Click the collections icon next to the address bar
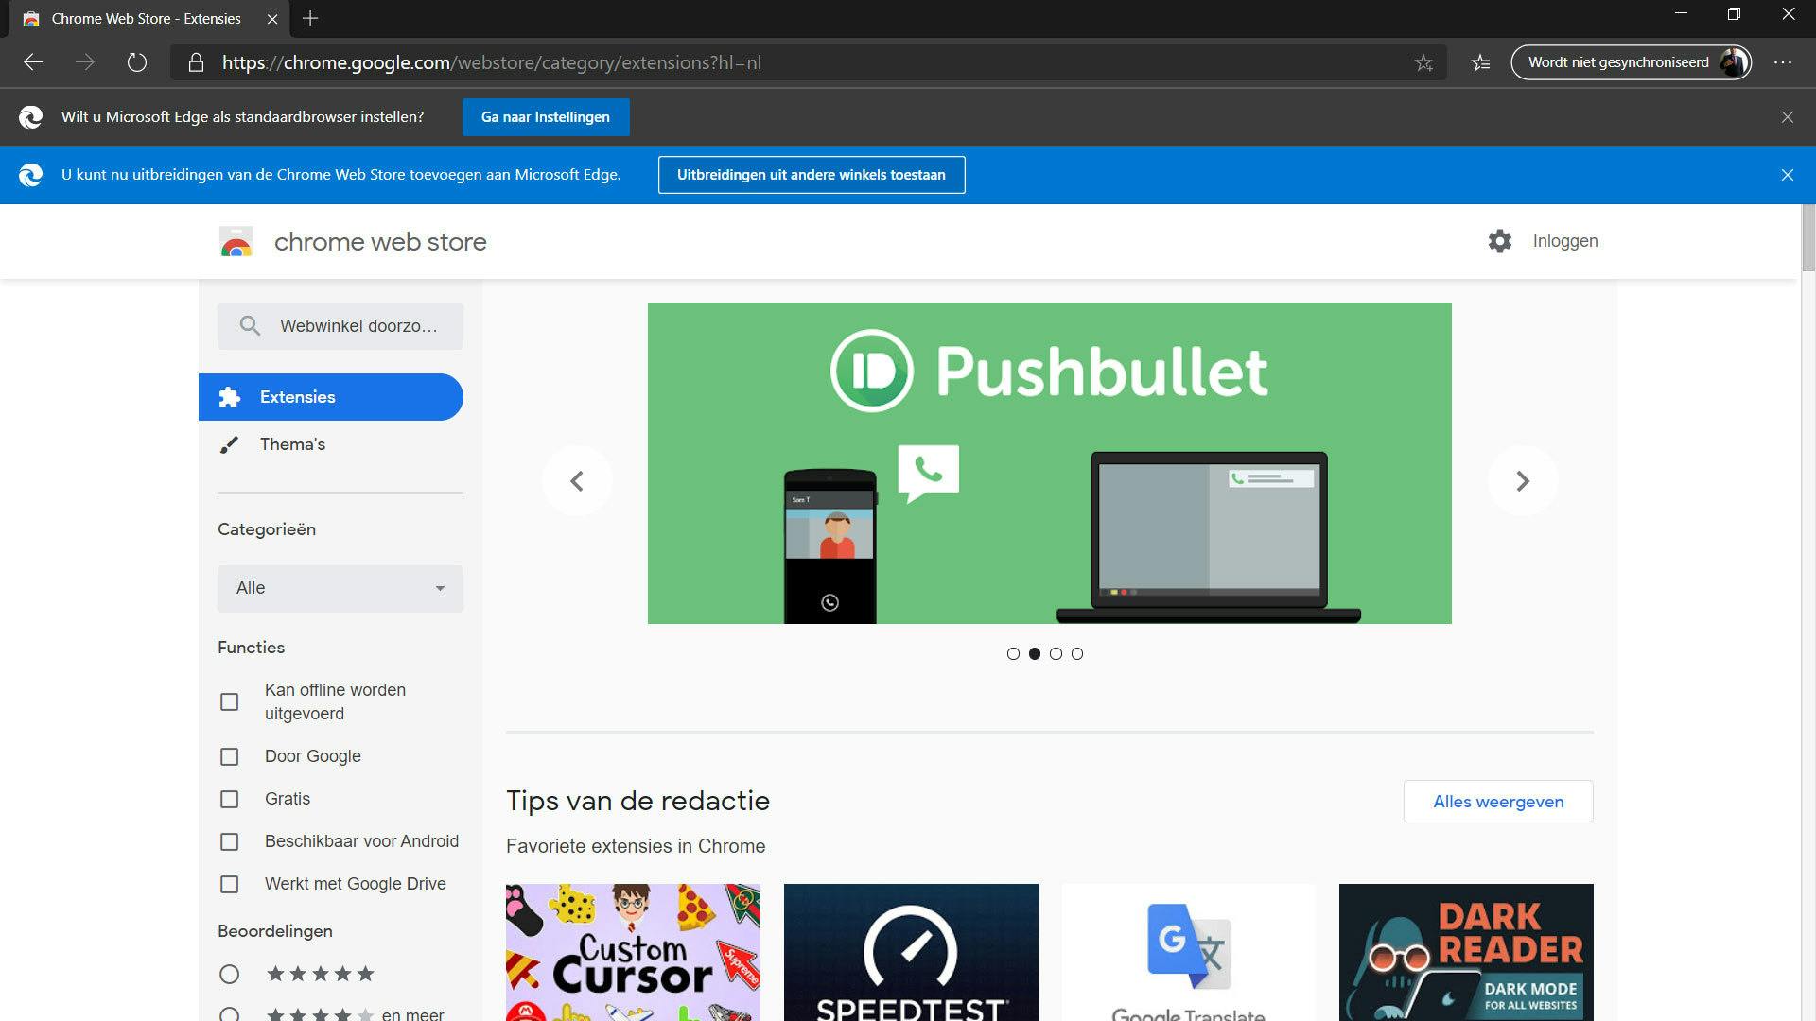 (x=1480, y=61)
